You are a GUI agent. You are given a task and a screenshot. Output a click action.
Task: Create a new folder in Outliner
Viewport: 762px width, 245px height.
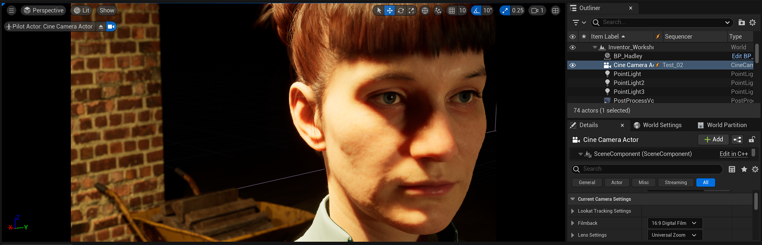point(741,23)
